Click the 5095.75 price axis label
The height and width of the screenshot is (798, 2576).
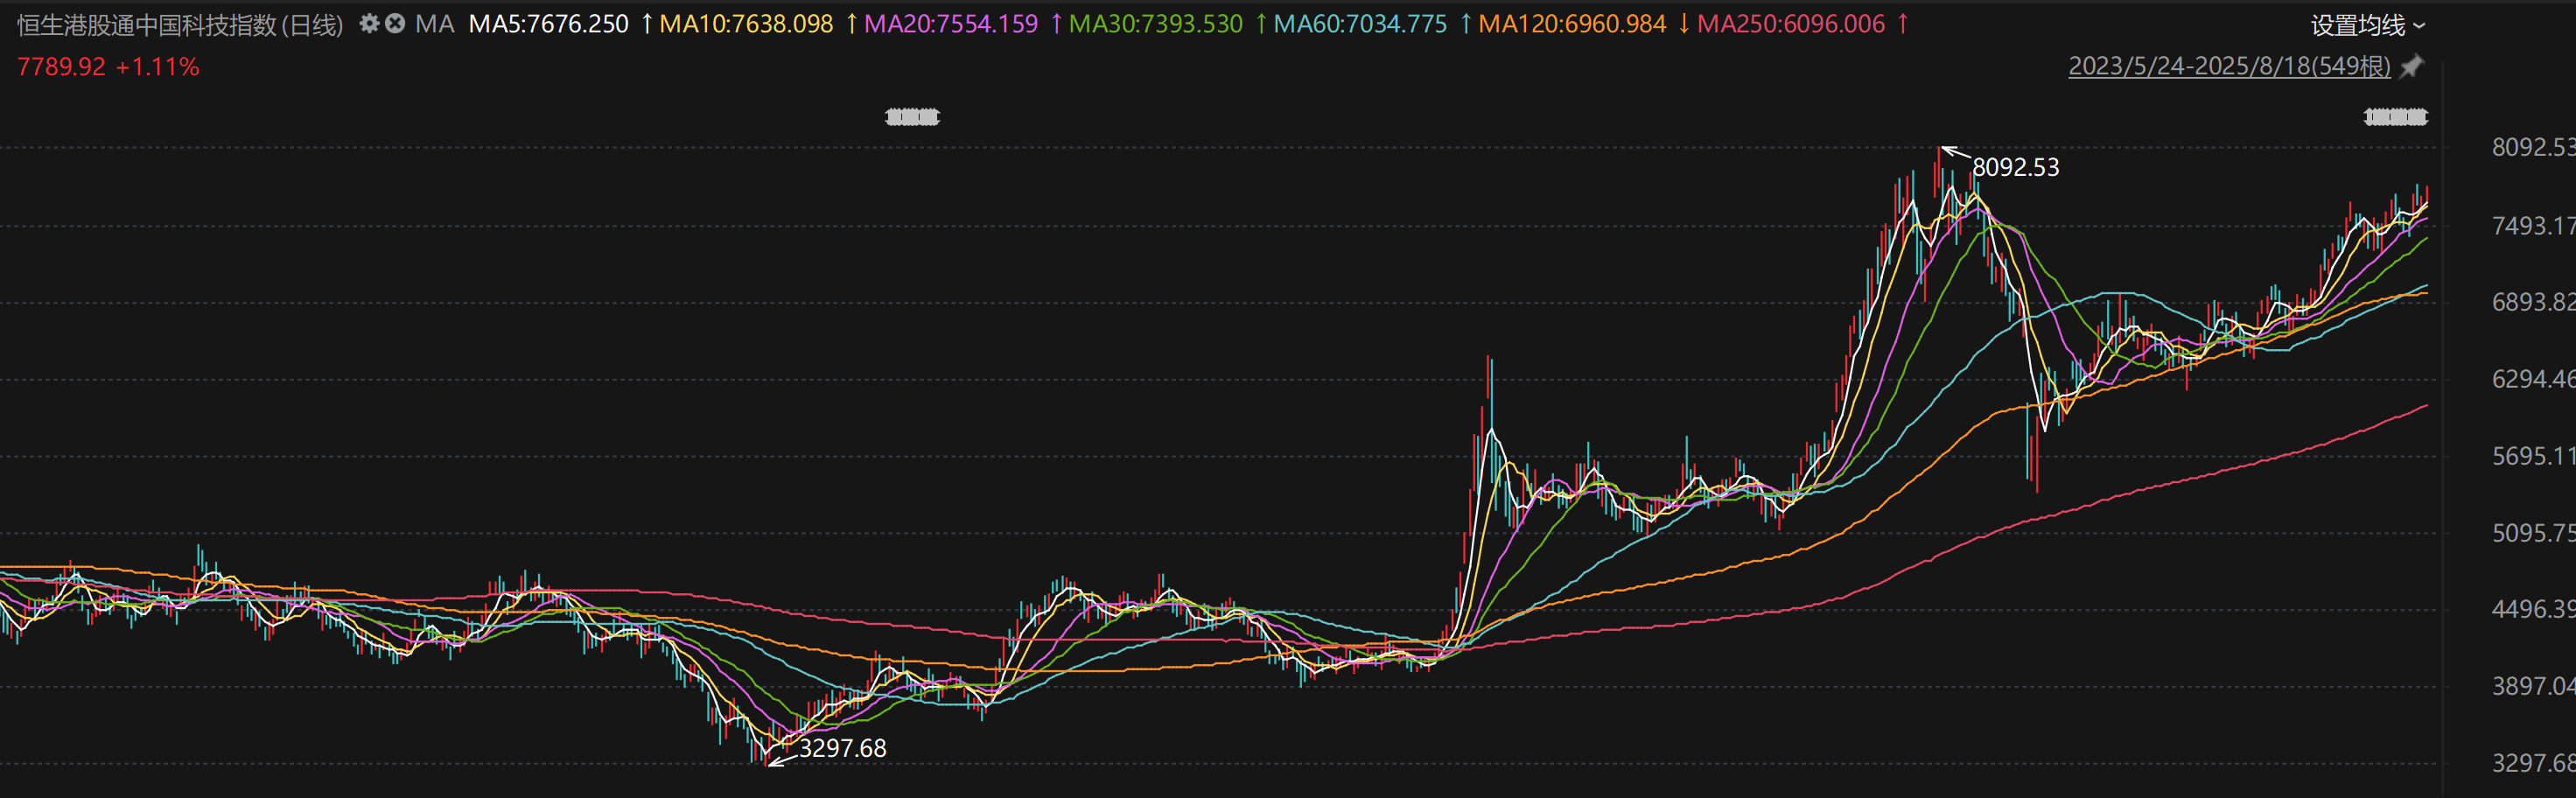click(x=2533, y=533)
